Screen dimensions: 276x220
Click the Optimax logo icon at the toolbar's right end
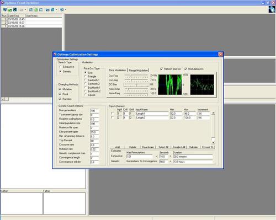pos(272,9)
